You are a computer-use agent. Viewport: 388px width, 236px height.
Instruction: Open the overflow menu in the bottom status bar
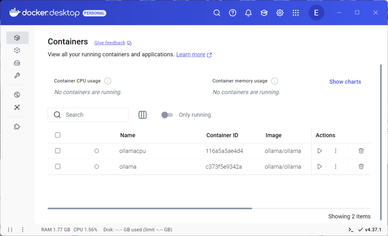click(23, 229)
